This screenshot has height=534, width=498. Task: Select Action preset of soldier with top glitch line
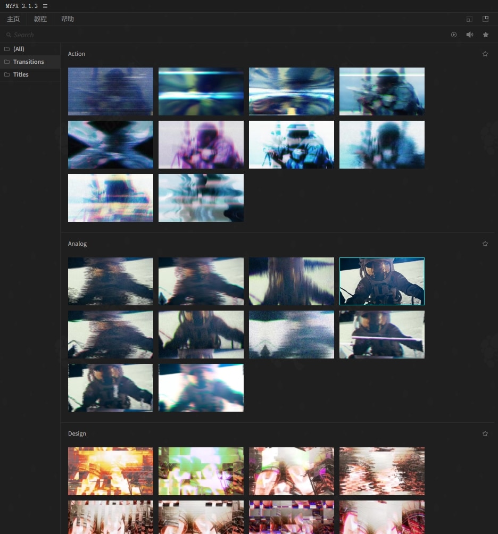pos(382,91)
